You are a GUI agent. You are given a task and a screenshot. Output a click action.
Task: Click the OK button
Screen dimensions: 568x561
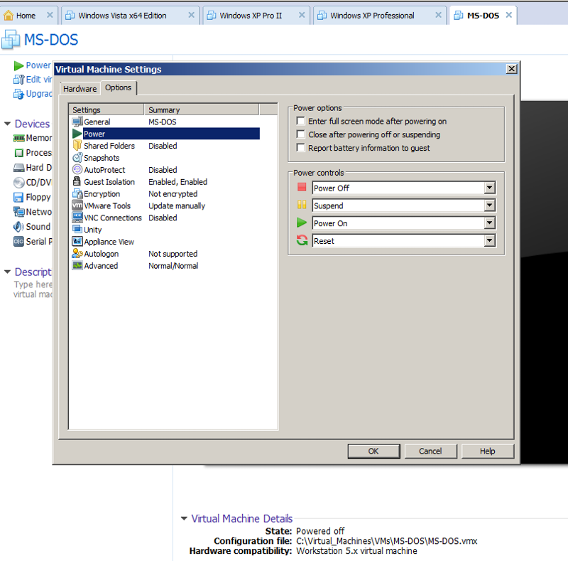pyautogui.click(x=373, y=451)
